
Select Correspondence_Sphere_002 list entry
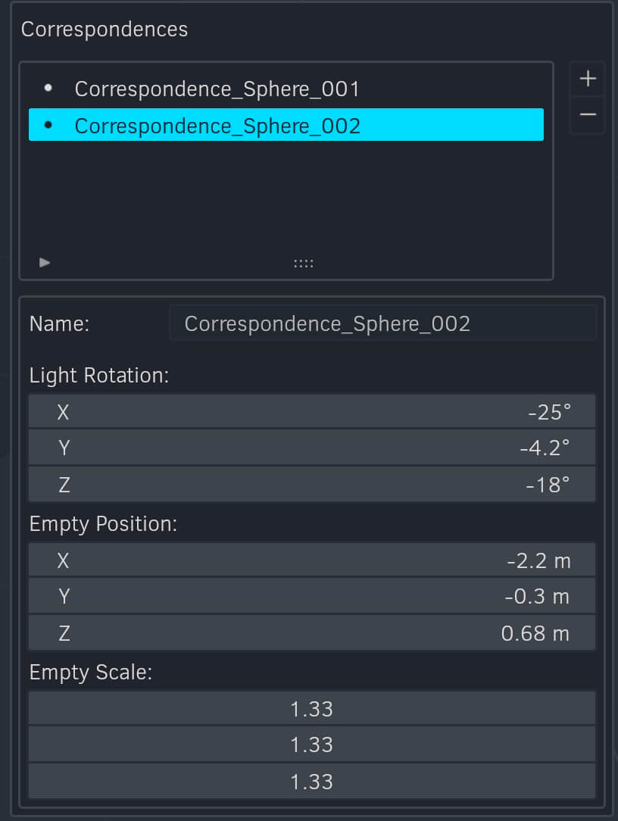(286, 125)
